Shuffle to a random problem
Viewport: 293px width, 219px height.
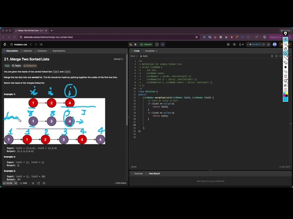[41, 44]
